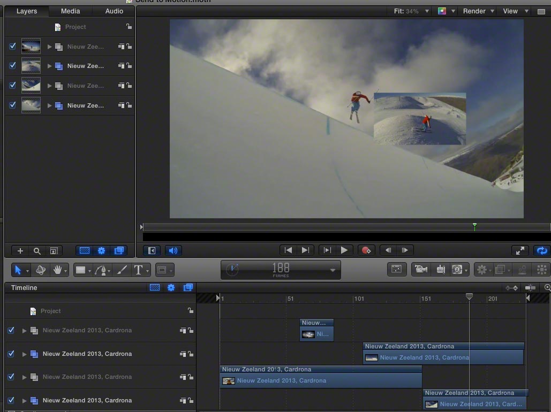
Task: Step to the next frame
Action: click(x=405, y=250)
